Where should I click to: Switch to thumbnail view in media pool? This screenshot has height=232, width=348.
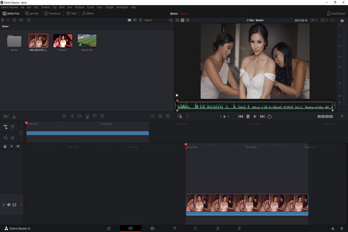pos(129,20)
